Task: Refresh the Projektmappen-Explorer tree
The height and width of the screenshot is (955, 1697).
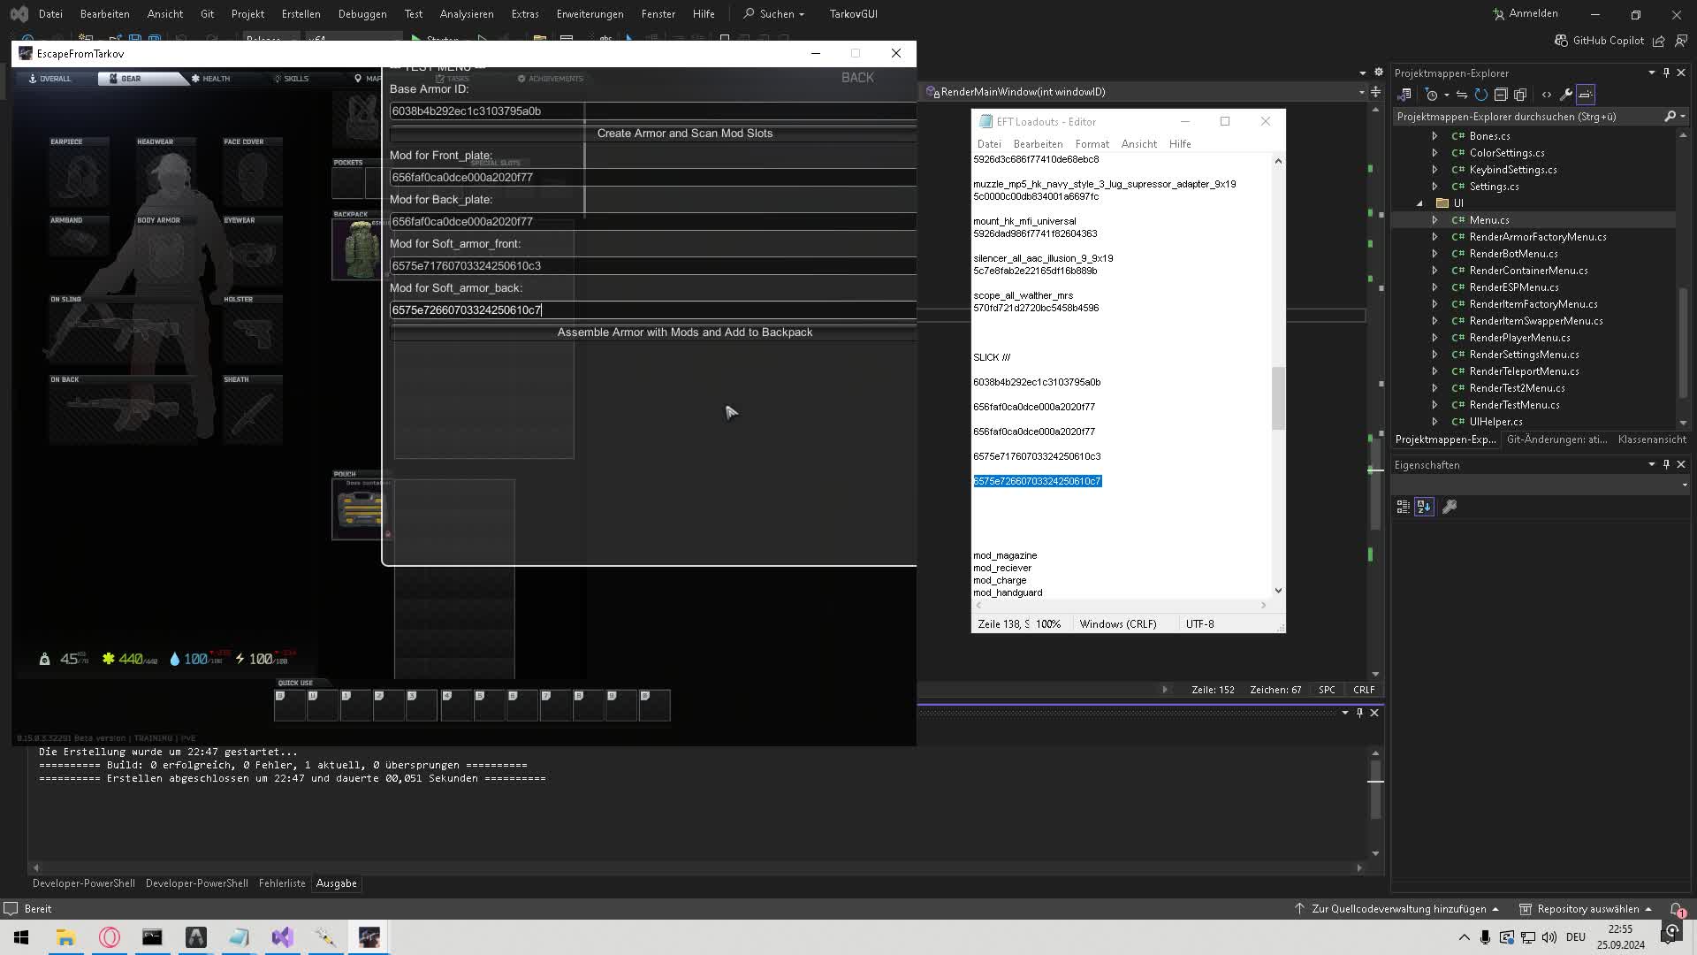Action: [x=1481, y=95]
